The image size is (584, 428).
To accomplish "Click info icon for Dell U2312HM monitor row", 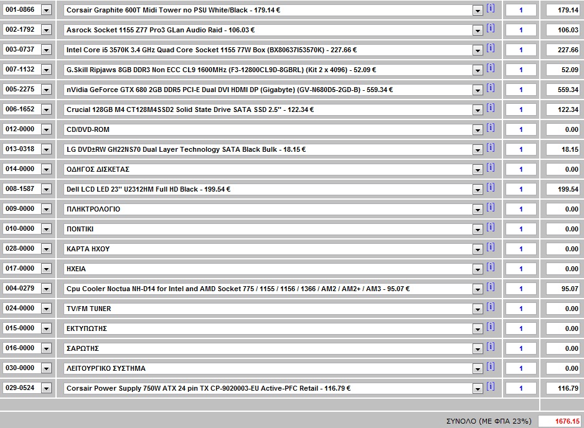I will 491,188.
